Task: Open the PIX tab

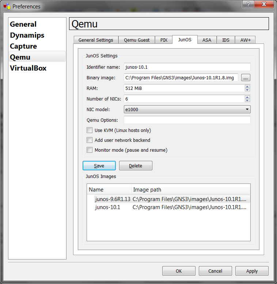Action: [164, 40]
